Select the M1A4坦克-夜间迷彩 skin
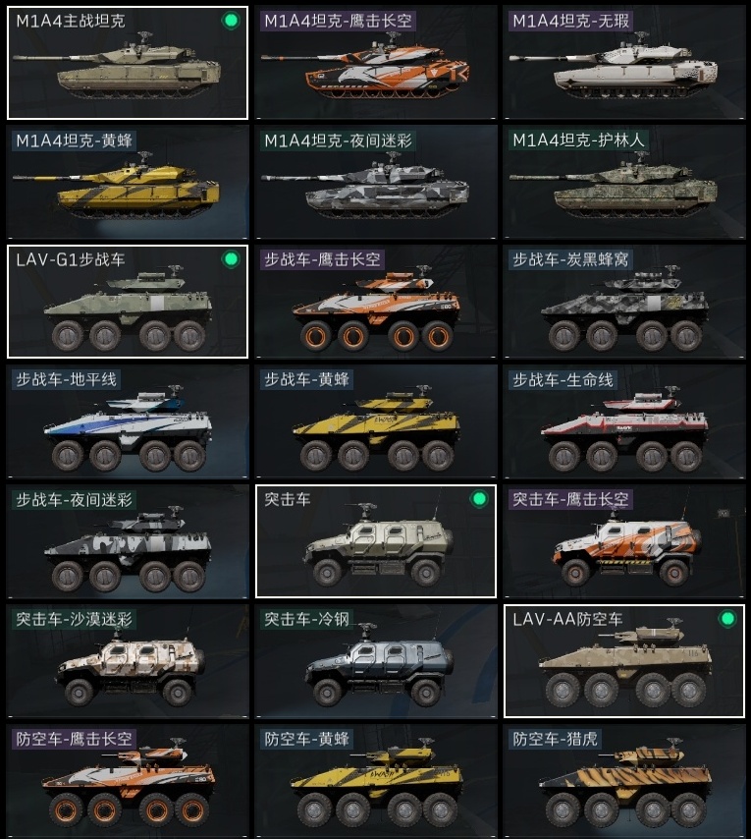The height and width of the screenshot is (839, 751). click(x=376, y=183)
